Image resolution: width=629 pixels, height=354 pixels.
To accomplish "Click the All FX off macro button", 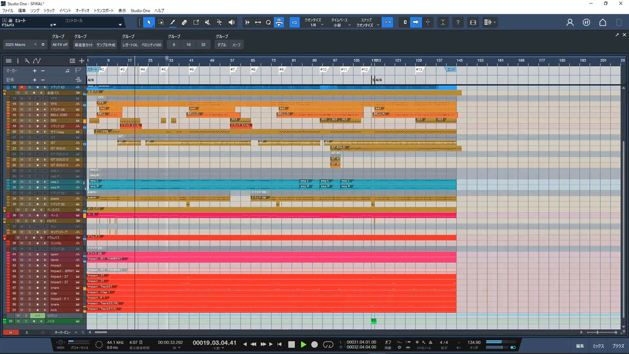I will [x=60, y=45].
